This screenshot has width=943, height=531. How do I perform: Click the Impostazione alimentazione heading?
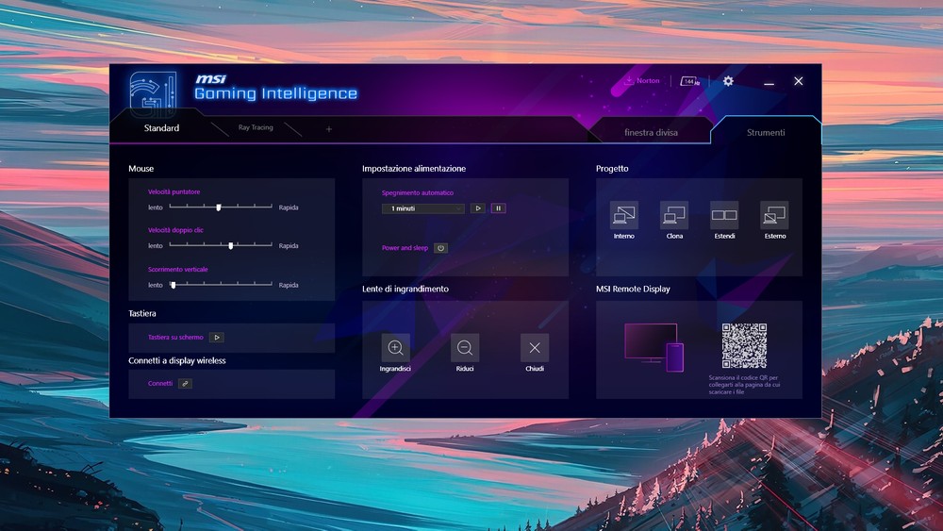(x=414, y=169)
